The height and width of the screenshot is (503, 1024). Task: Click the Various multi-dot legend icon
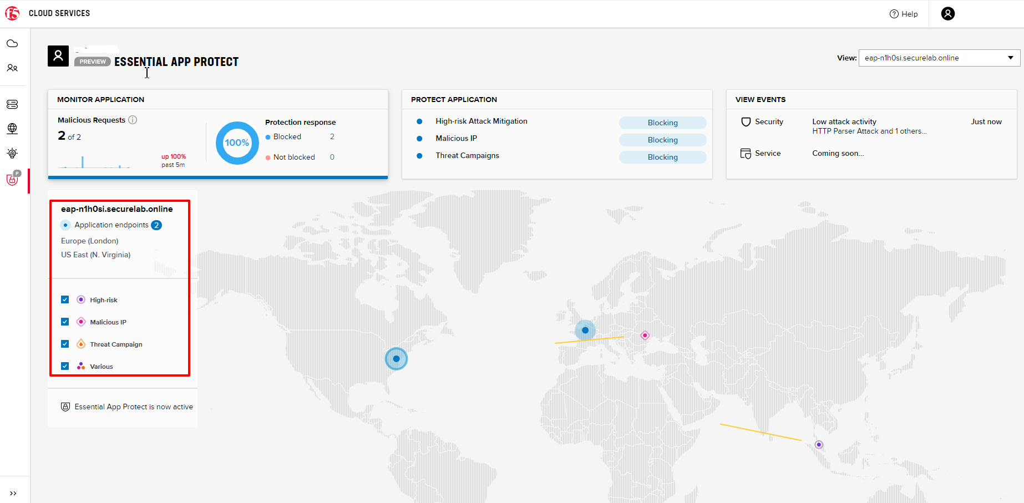click(81, 366)
